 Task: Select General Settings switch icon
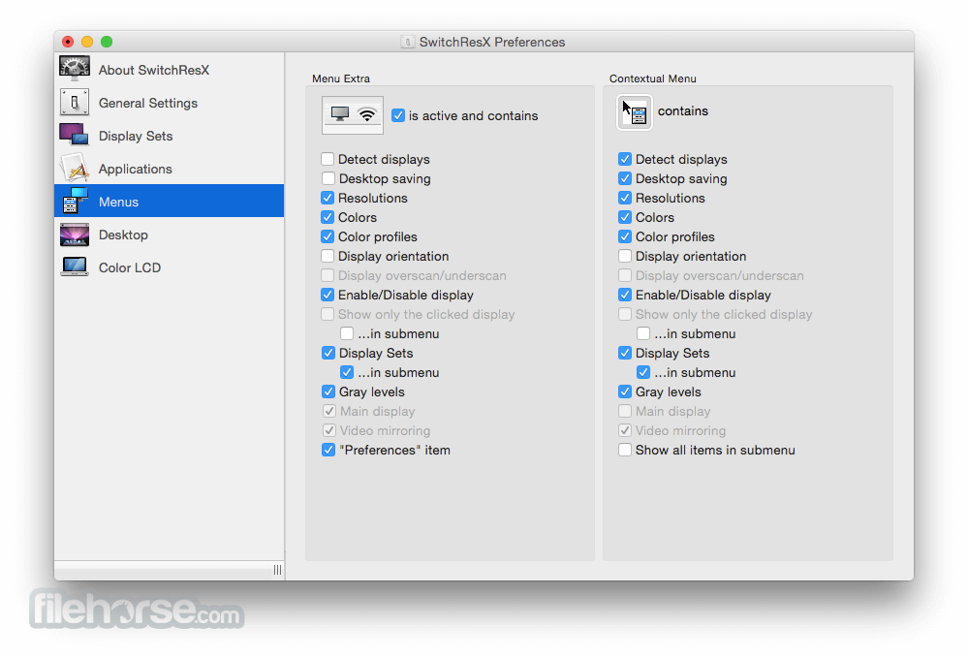pos(75,103)
